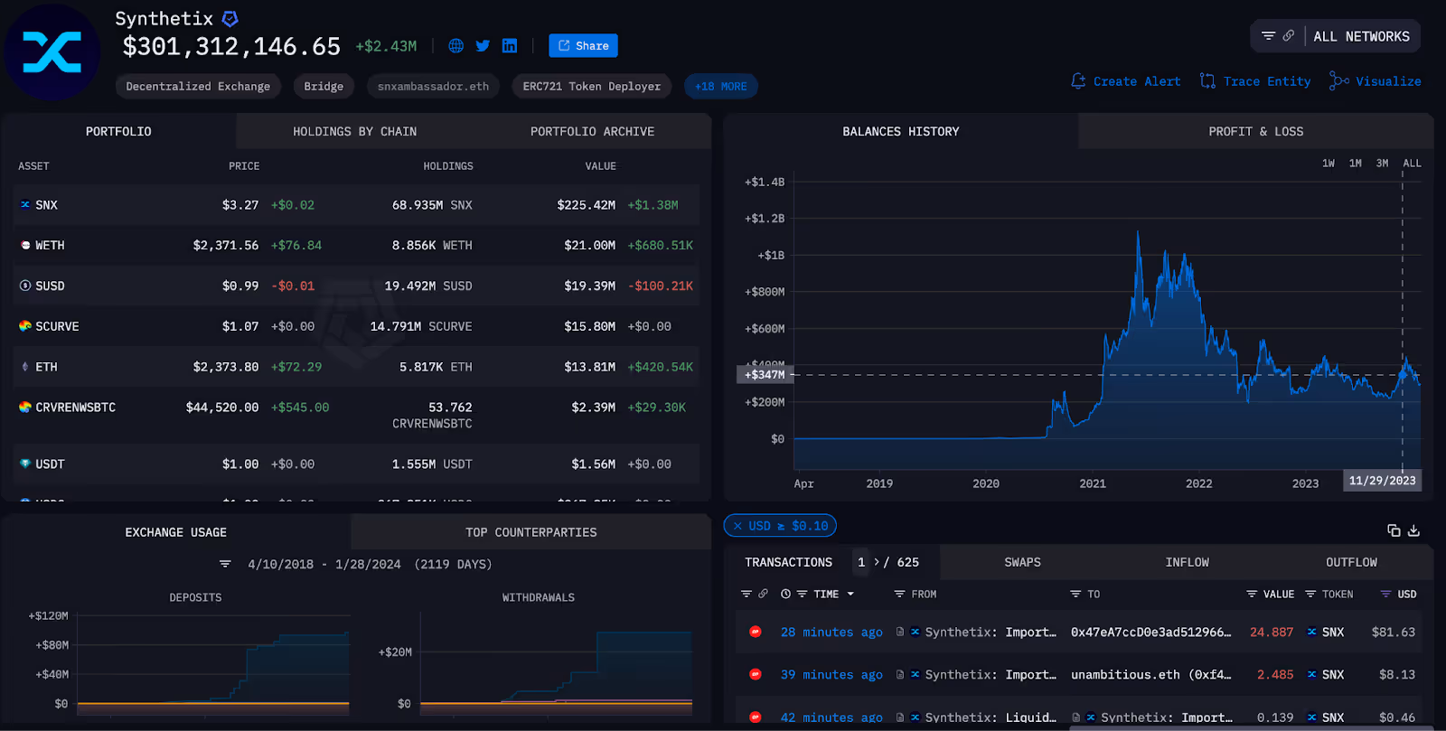Image resolution: width=1446 pixels, height=731 pixels.
Task: Open the TOP COUNTERPARTIES tab
Action: 531,532
